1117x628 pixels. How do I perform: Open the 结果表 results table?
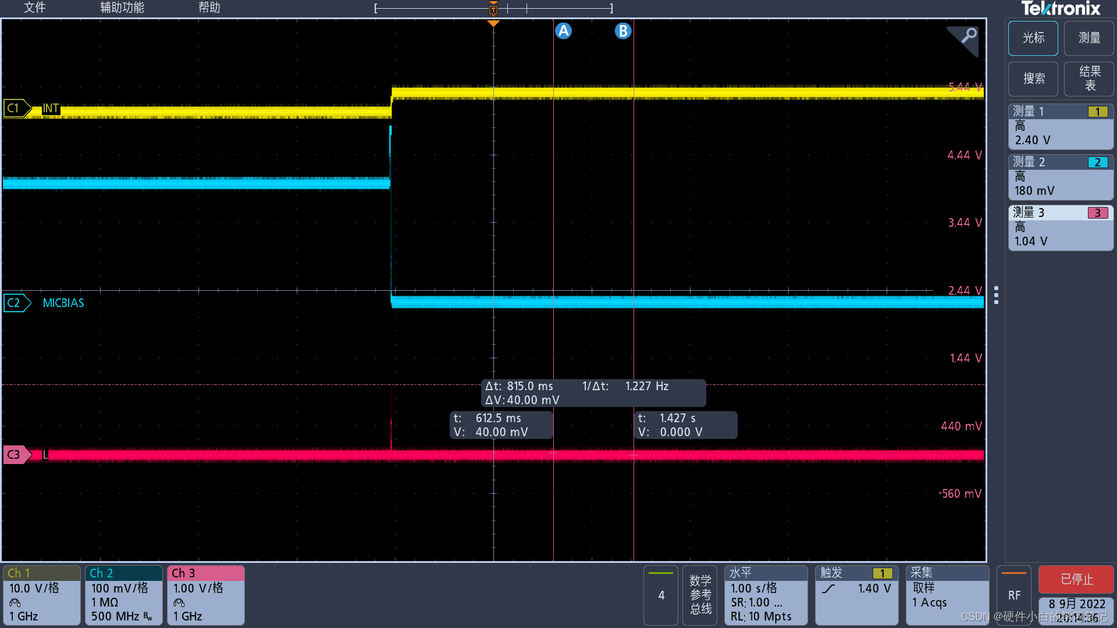tap(1089, 78)
